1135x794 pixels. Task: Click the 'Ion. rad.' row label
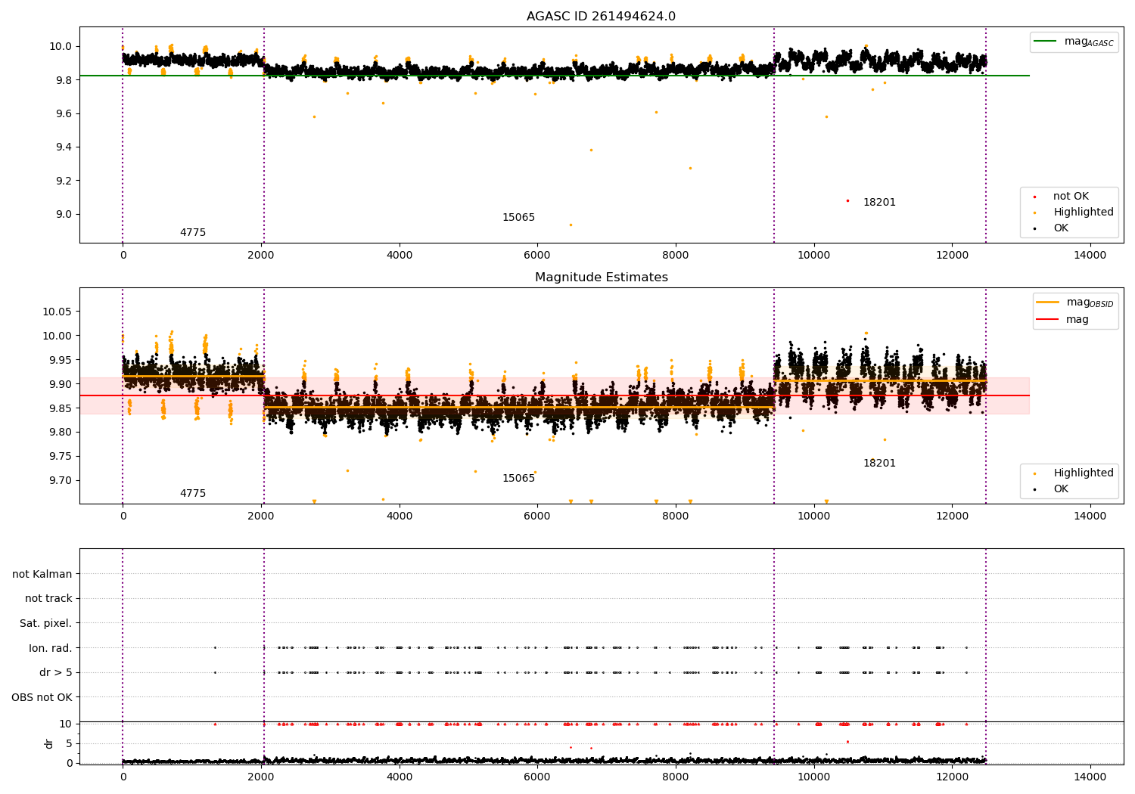tap(51, 648)
